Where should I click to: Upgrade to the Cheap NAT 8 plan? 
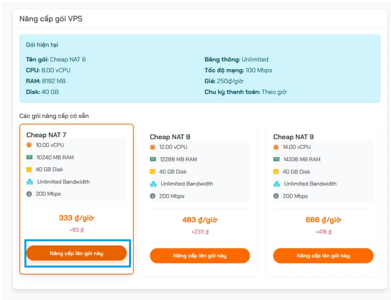[200, 256]
